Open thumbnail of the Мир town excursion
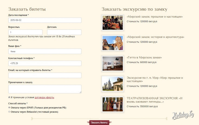This screenshot has width=199, height=125. click(x=112, y=84)
